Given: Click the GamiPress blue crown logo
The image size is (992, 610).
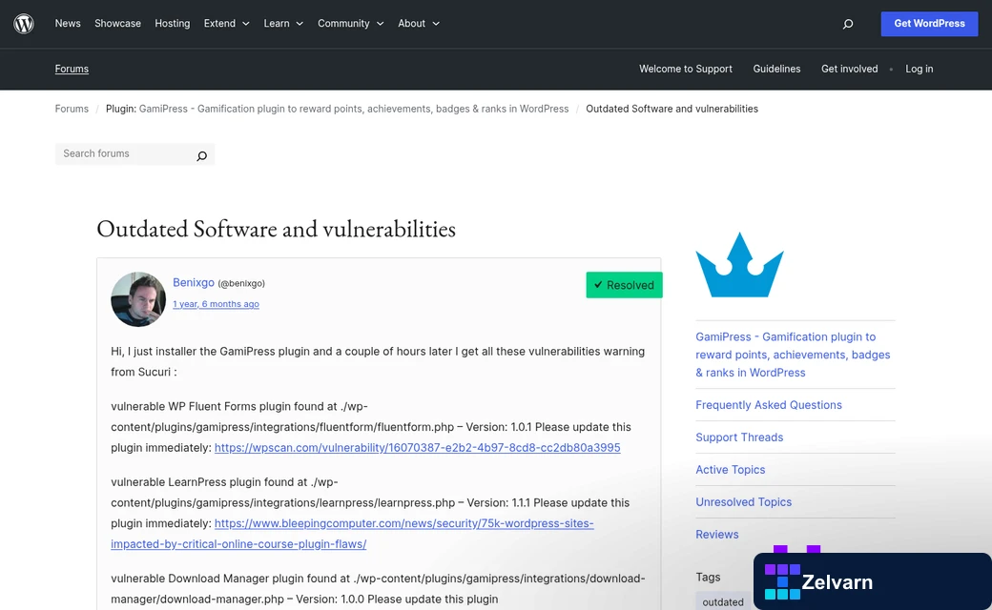Looking at the screenshot, I should point(739,265).
